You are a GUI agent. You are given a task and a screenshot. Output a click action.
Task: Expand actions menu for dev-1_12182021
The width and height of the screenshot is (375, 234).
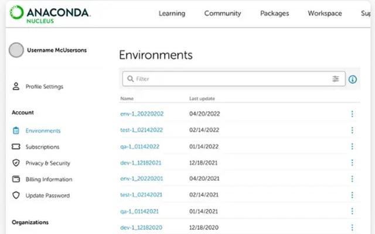click(x=352, y=163)
